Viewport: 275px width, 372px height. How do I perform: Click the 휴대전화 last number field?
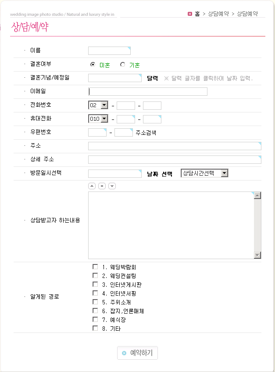(152, 119)
